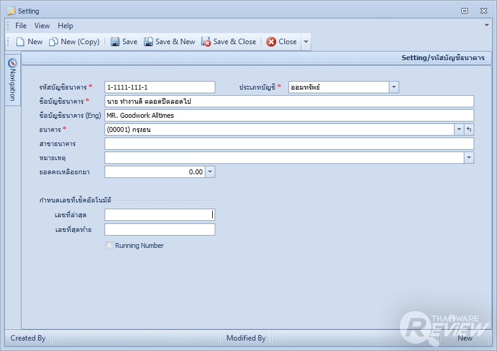
Task: Open the หมายเหตุ dropdown list
Action: point(469,158)
